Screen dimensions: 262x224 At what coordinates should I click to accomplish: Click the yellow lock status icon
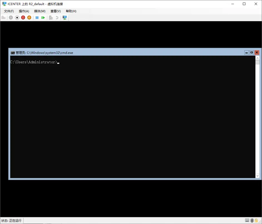[256, 220]
